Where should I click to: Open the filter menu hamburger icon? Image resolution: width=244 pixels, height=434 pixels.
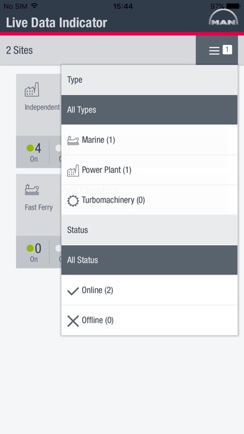pyautogui.click(x=214, y=51)
